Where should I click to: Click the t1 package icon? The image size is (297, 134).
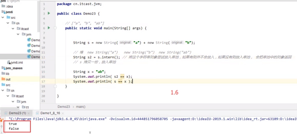point(24,107)
